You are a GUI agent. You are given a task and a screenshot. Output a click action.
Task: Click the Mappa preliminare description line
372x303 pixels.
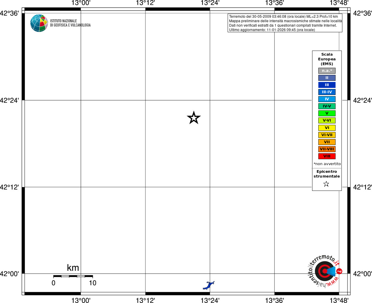coord(285,21)
